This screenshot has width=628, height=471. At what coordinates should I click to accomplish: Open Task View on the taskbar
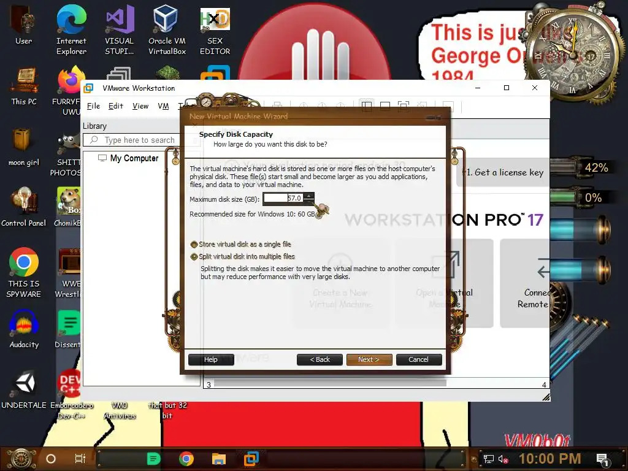[x=80, y=459]
